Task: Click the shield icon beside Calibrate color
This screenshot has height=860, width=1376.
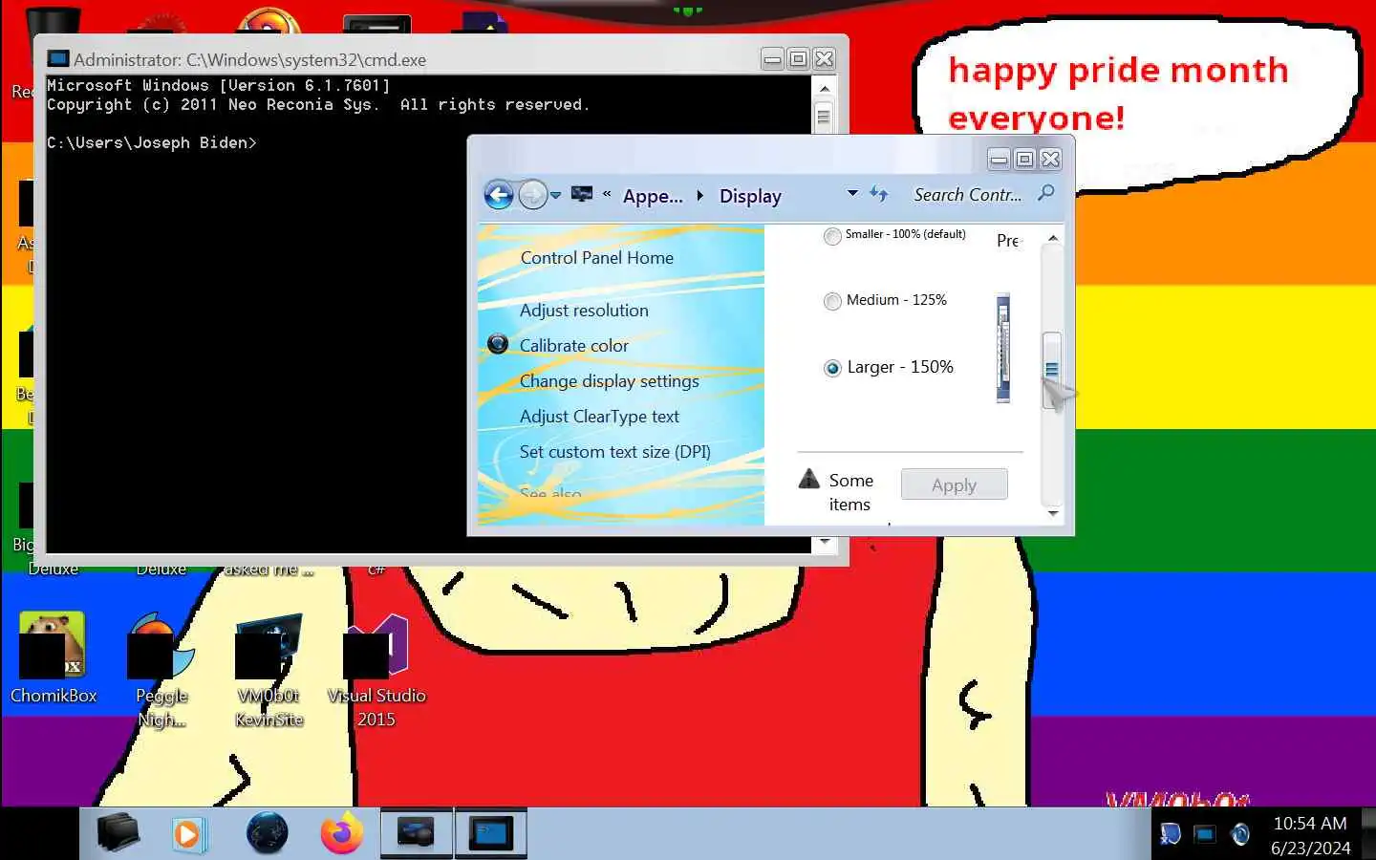Action: click(498, 344)
